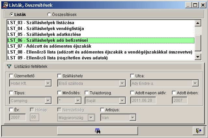Close the Listák, összesítések window
The image size is (208, 138).
[203, 5]
